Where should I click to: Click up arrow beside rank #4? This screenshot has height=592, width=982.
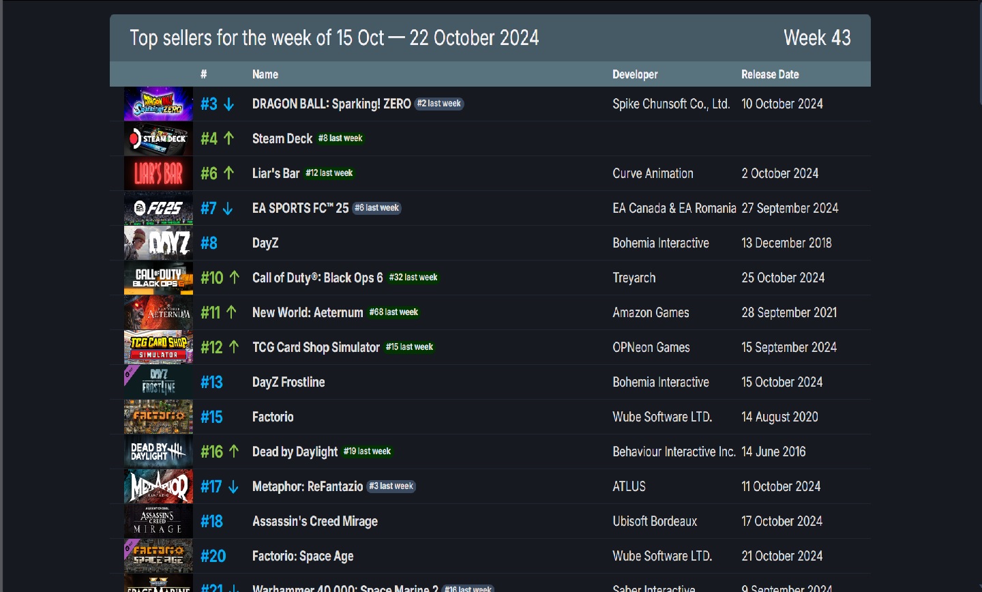tap(229, 138)
